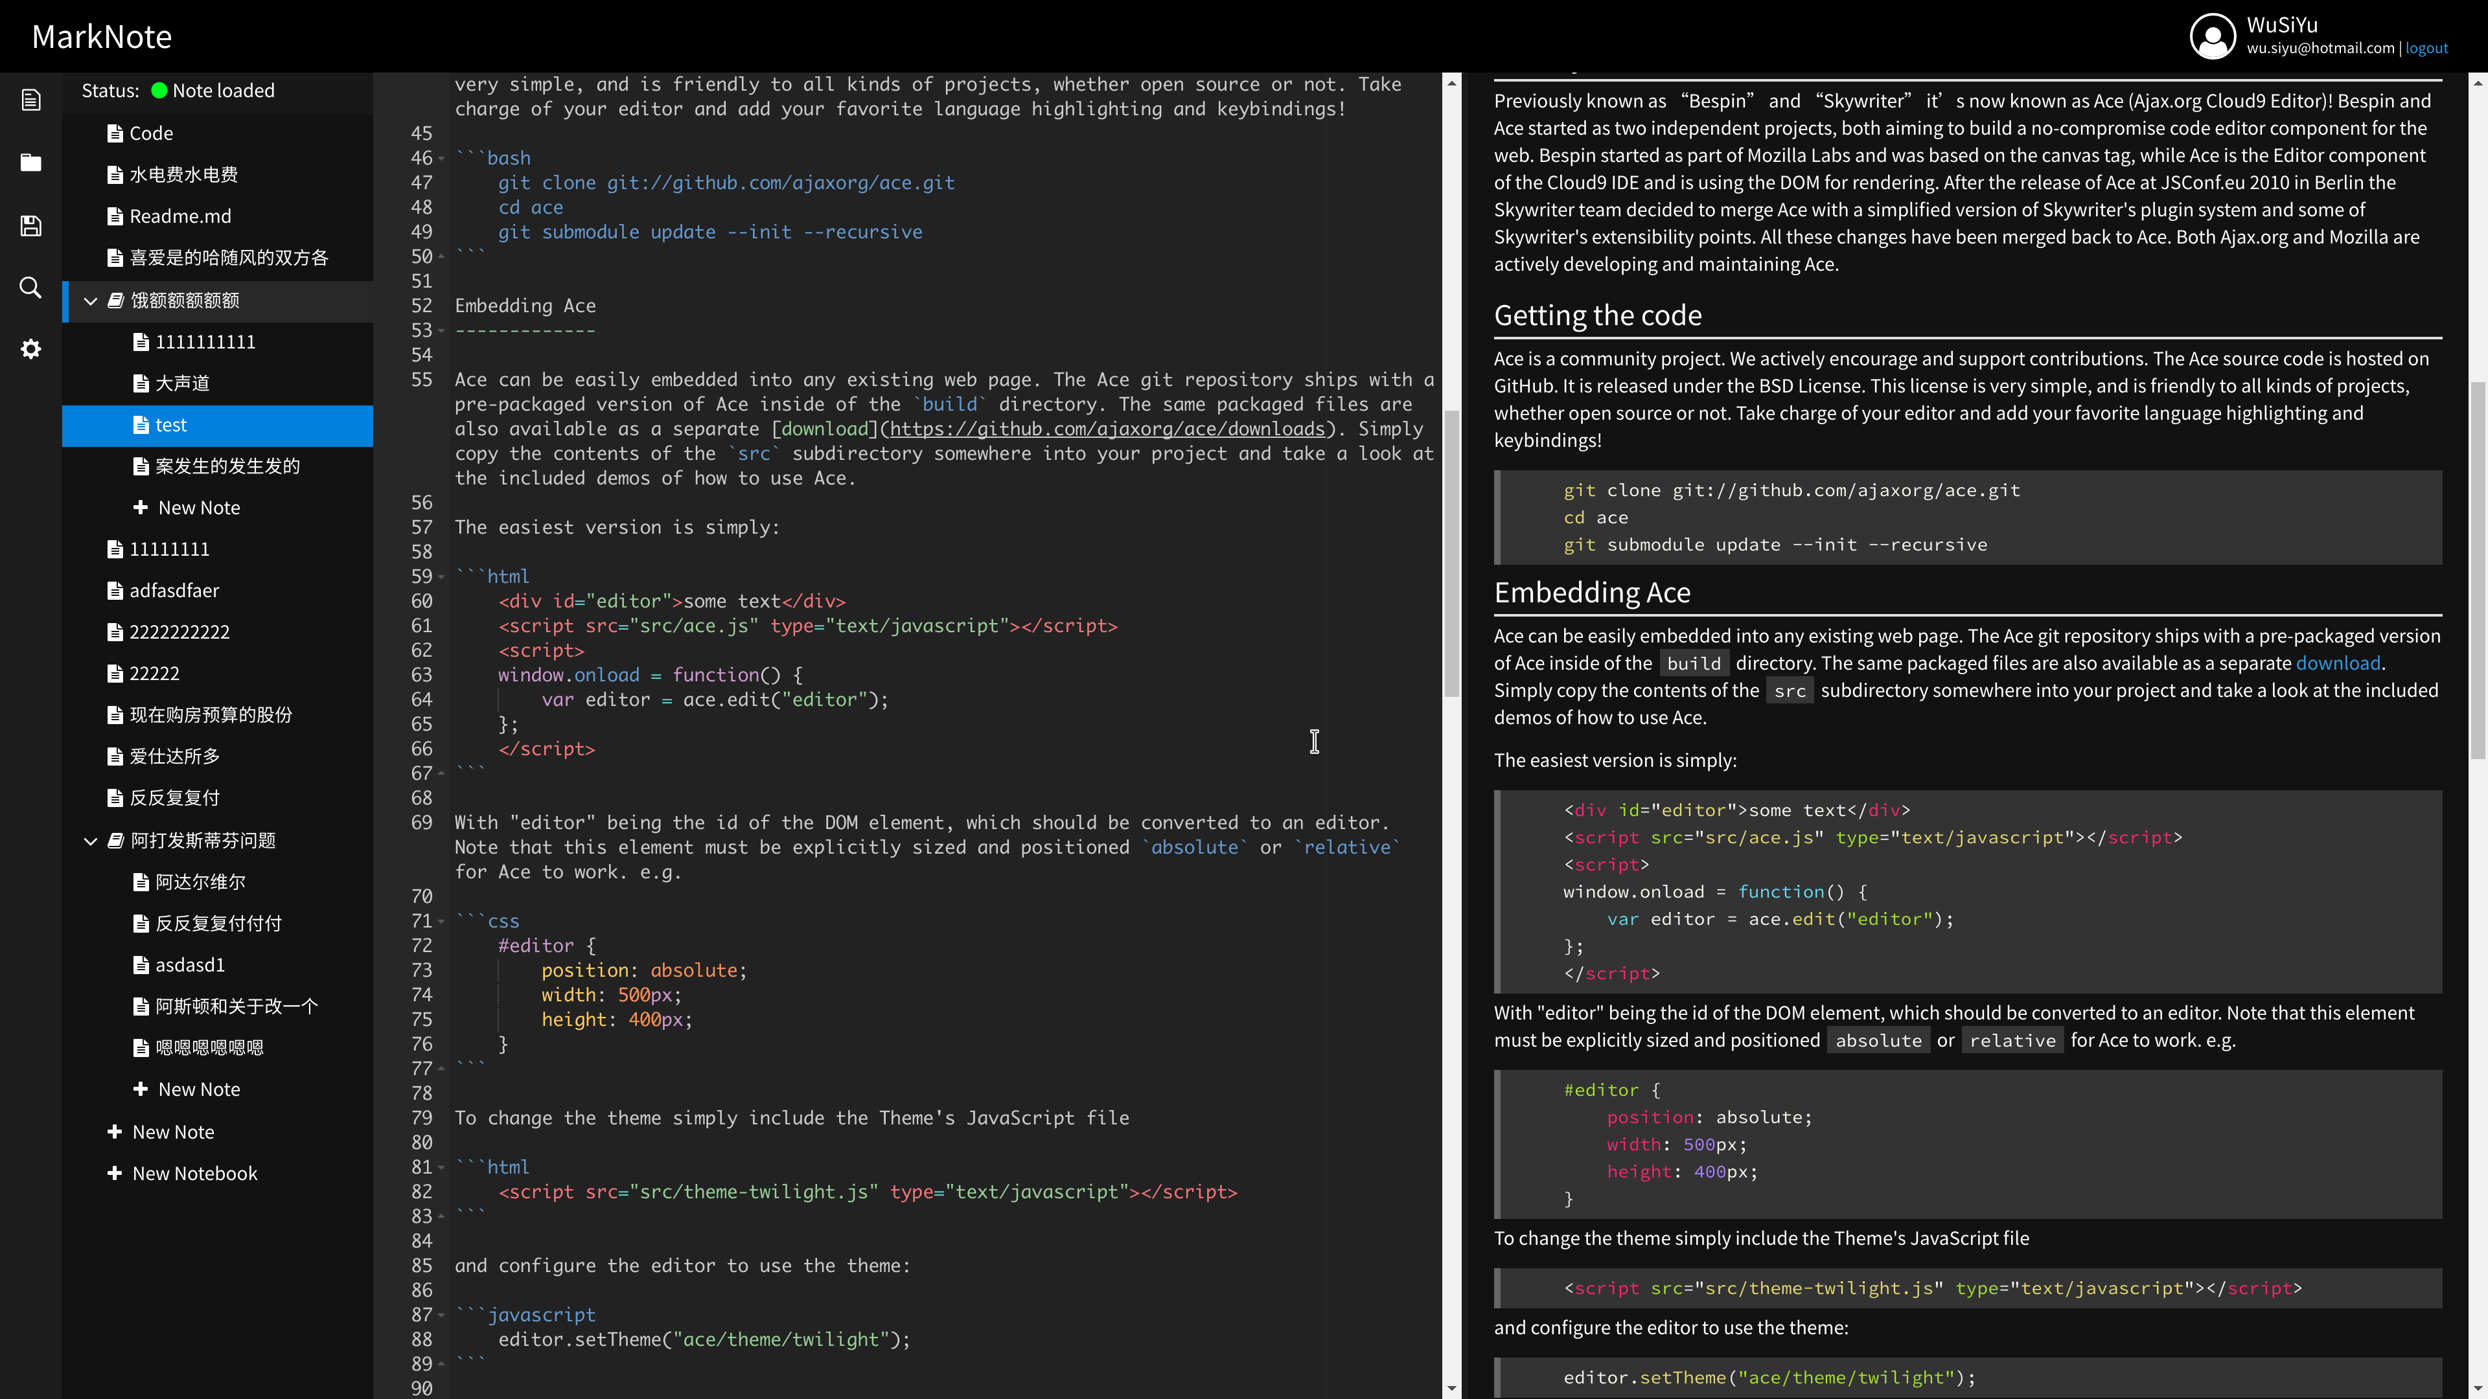Collapse the 阿打发斯蒂芬问题 notebook

[91, 841]
